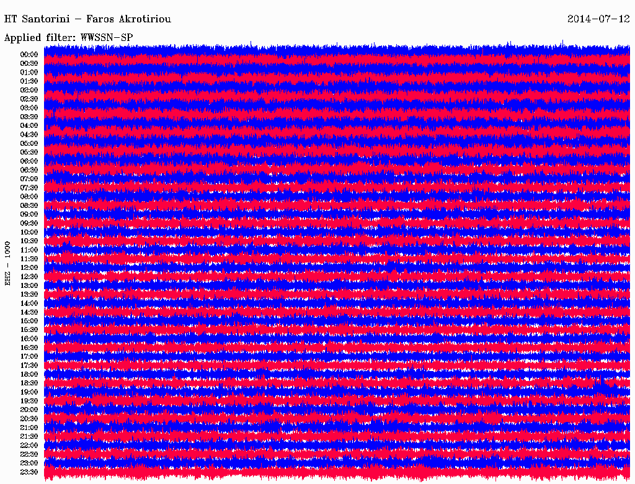Select the 12:00 time label
The height and width of the screenshot is (484, 635).
point(29,267)
